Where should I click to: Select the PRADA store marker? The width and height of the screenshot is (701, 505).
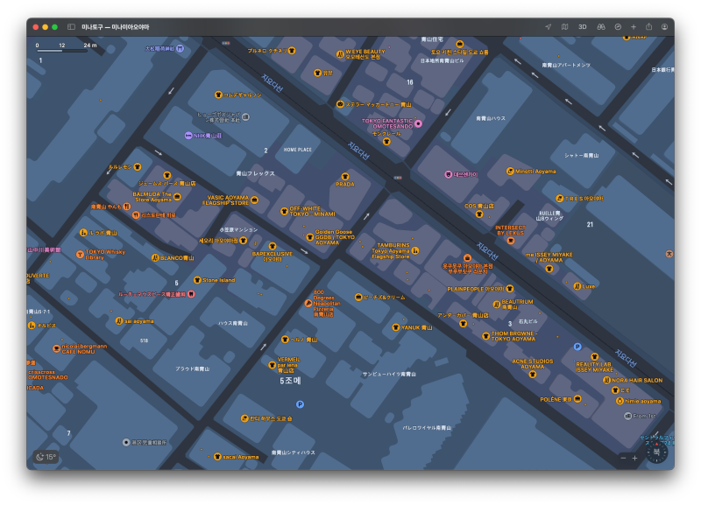344,177
